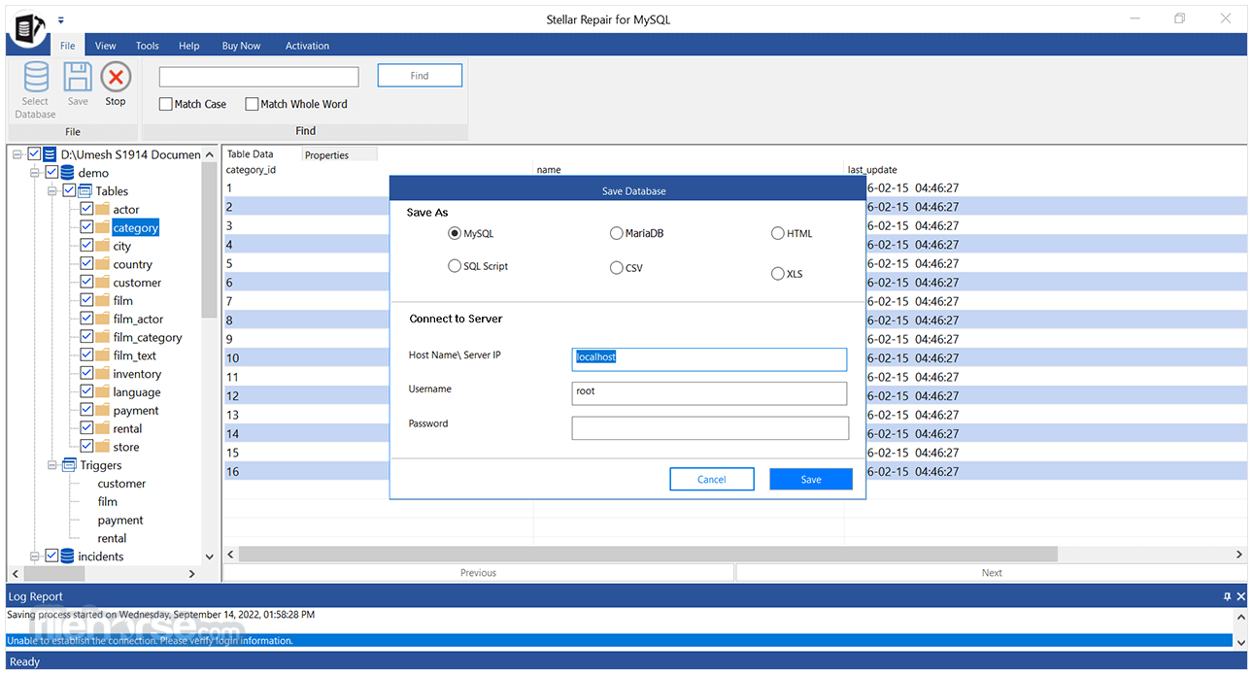Uncheck the demo database checkbox
Viewport: 1253px width, 675px height.
(x=52, y=172)
